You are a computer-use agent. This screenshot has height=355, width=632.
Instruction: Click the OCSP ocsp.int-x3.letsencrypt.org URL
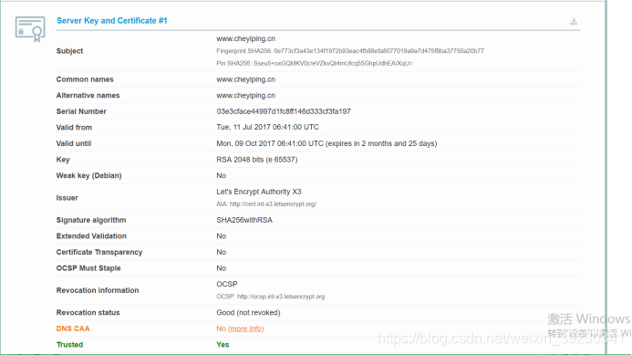(x=281, y=297)
